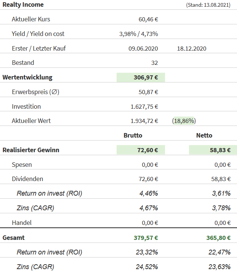This screenshot has height=271, width=237.
Task: Select the Bestand quantity 32
Action: pyautogui.click(x=154, y=63)
